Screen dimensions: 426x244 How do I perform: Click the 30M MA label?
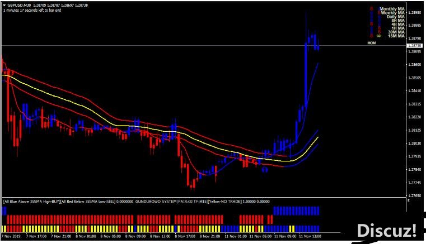click(396, 32)
